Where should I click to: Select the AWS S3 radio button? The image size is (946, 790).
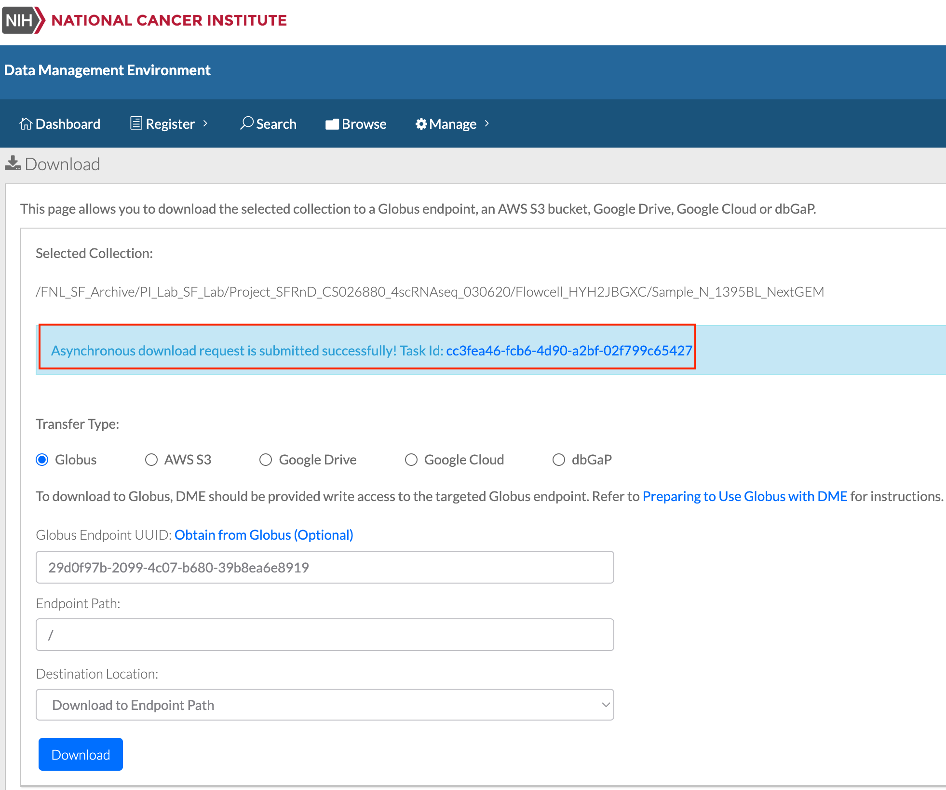click(151, 460)
